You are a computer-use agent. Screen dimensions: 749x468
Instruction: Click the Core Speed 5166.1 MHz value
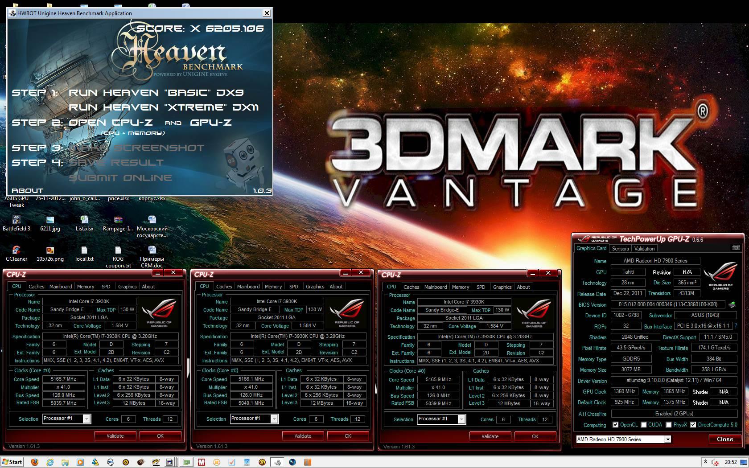pyautogui.click(x=251, y=379)
